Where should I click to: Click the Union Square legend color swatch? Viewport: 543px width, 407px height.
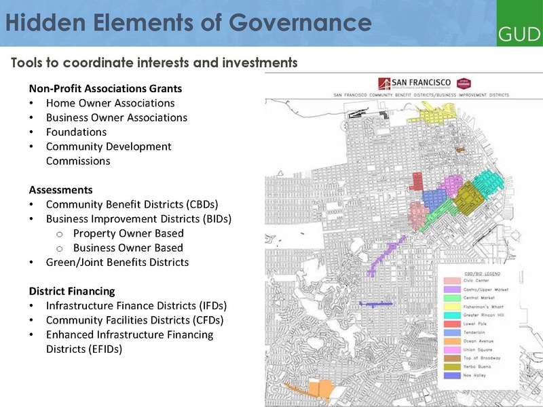(452, 350)
